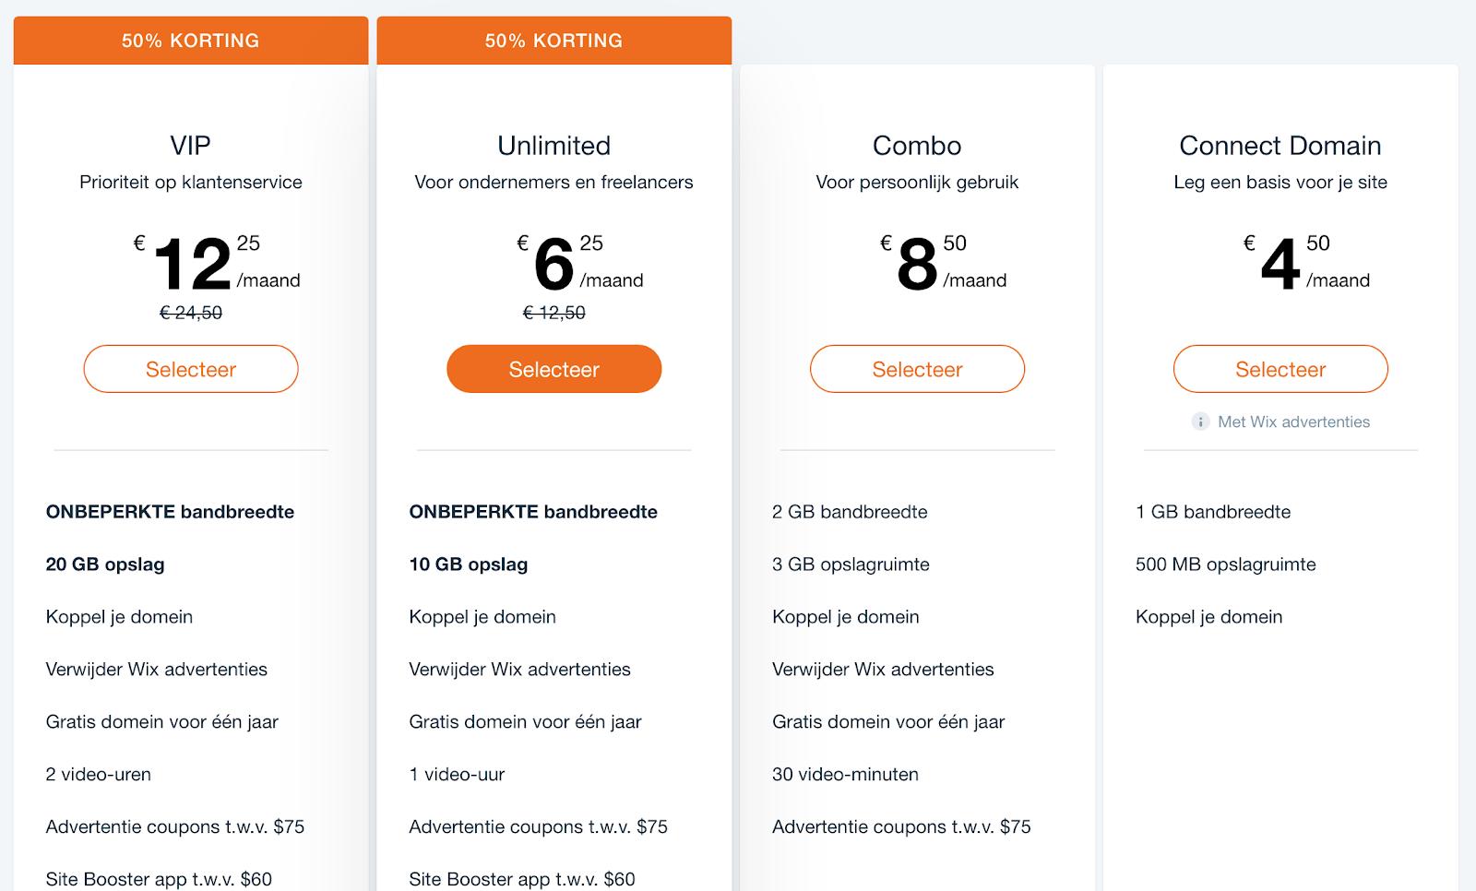Click the 50% KORTING banner above VIP
Viewport: 1476px width, 891px height.
click(191, 41)
